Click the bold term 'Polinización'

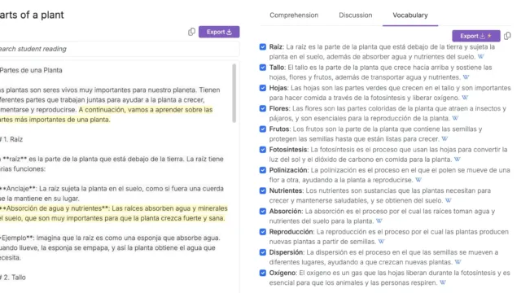(288, 170)
